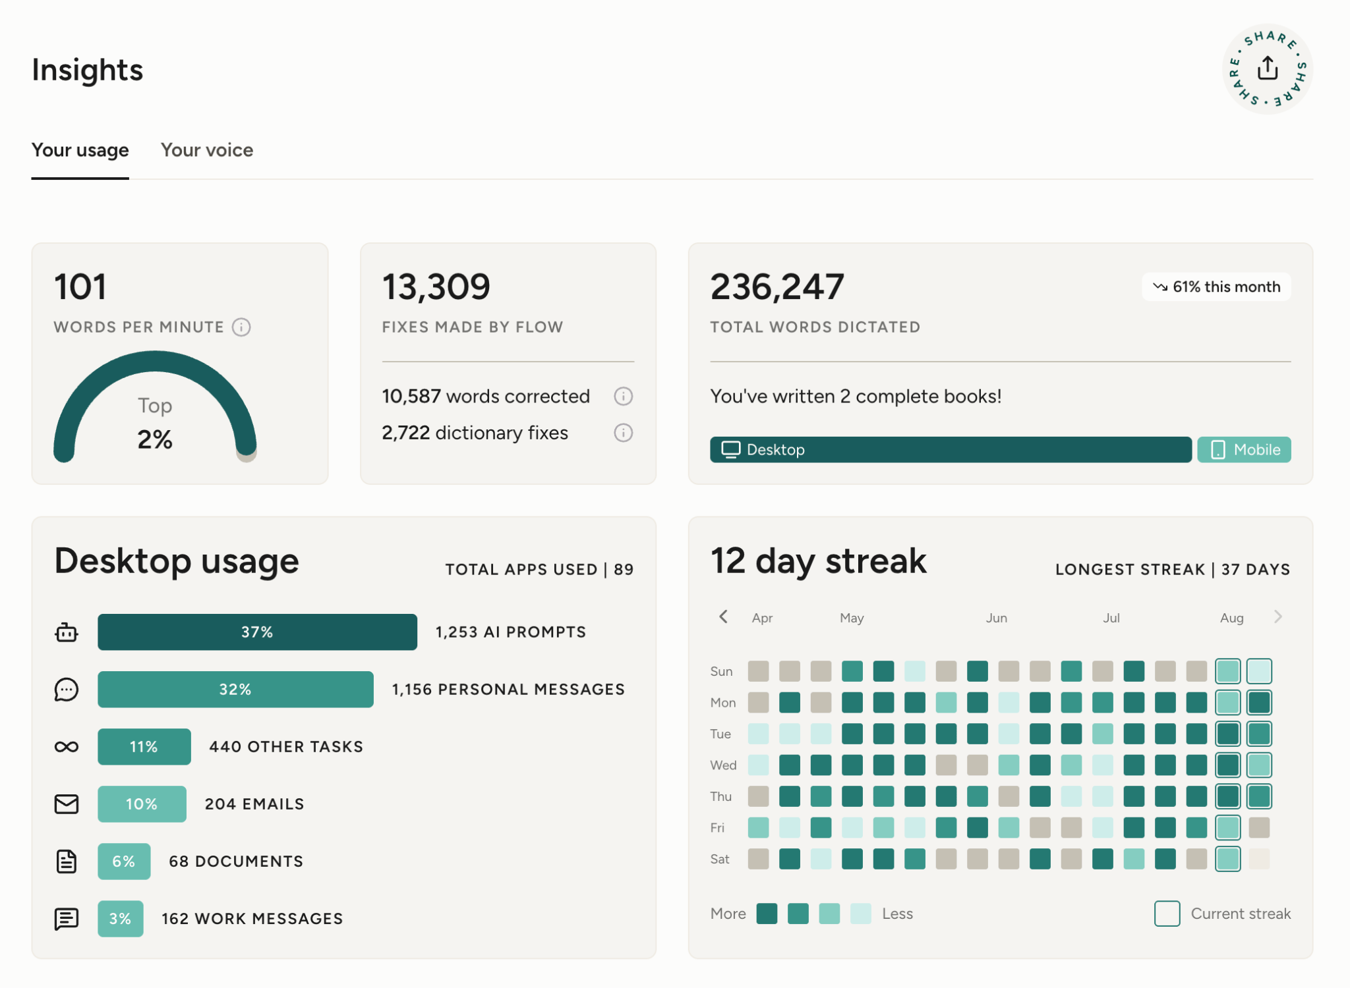The height and width of the screenshot is (988, 1350).
Task: Click info icon for words corrected
Action: pyautogui.click(x=623, y=396)
